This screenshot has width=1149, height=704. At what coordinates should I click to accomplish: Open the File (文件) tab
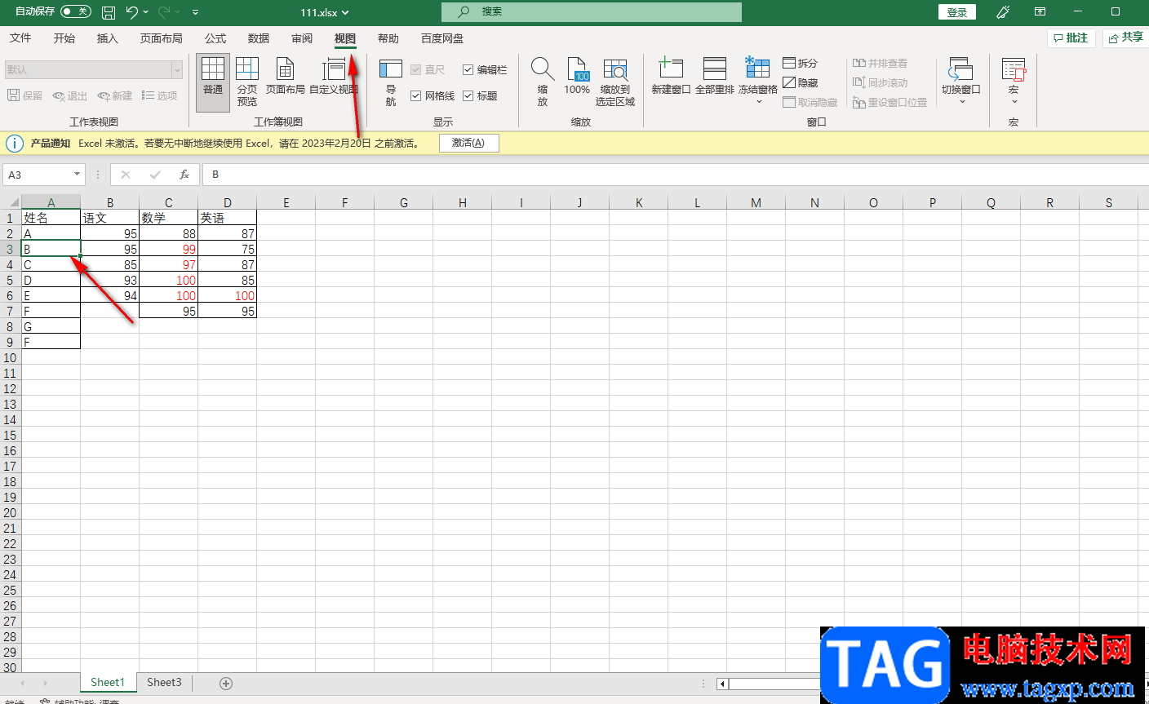(20, 38)
